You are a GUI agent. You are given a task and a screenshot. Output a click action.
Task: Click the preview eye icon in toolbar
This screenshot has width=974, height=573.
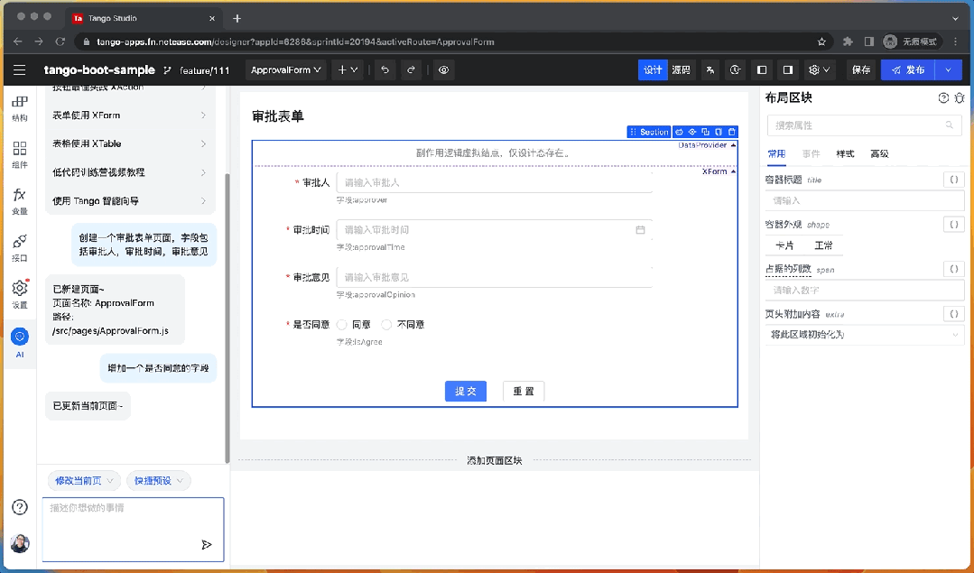click(x=443, y=70)
